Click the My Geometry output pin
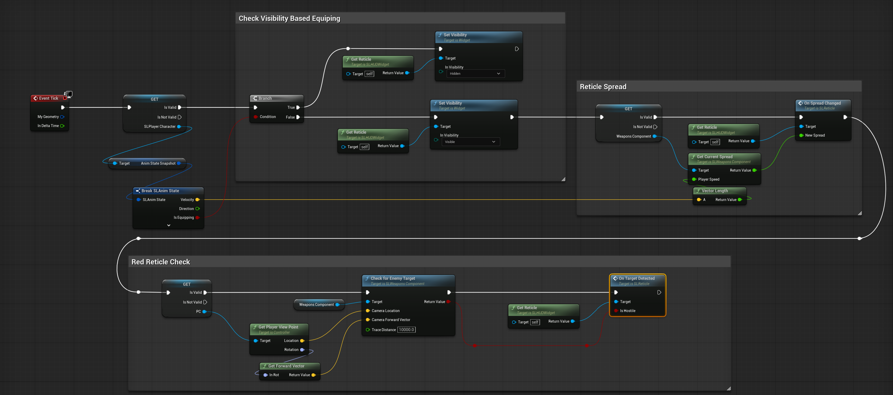This screenshot has width=893, height=395. tap(62, 117)
